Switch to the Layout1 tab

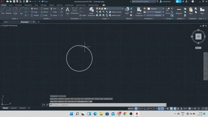(14, 108)
